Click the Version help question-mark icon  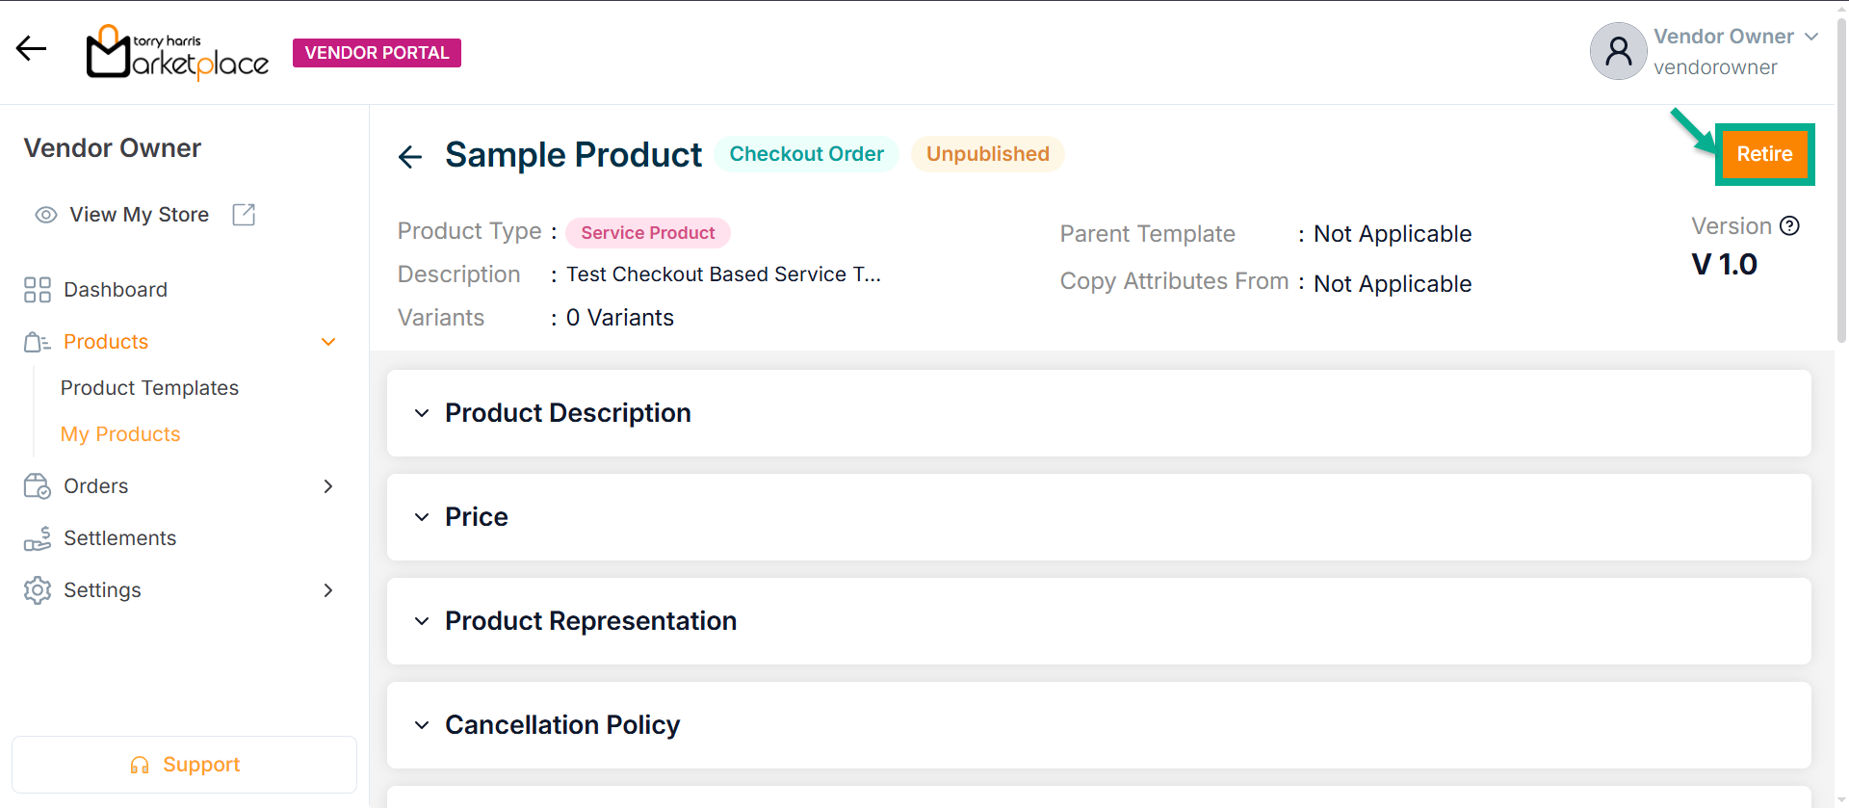(x=1789, y=226)
